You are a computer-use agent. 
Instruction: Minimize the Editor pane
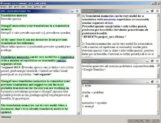tap(72, 11)
